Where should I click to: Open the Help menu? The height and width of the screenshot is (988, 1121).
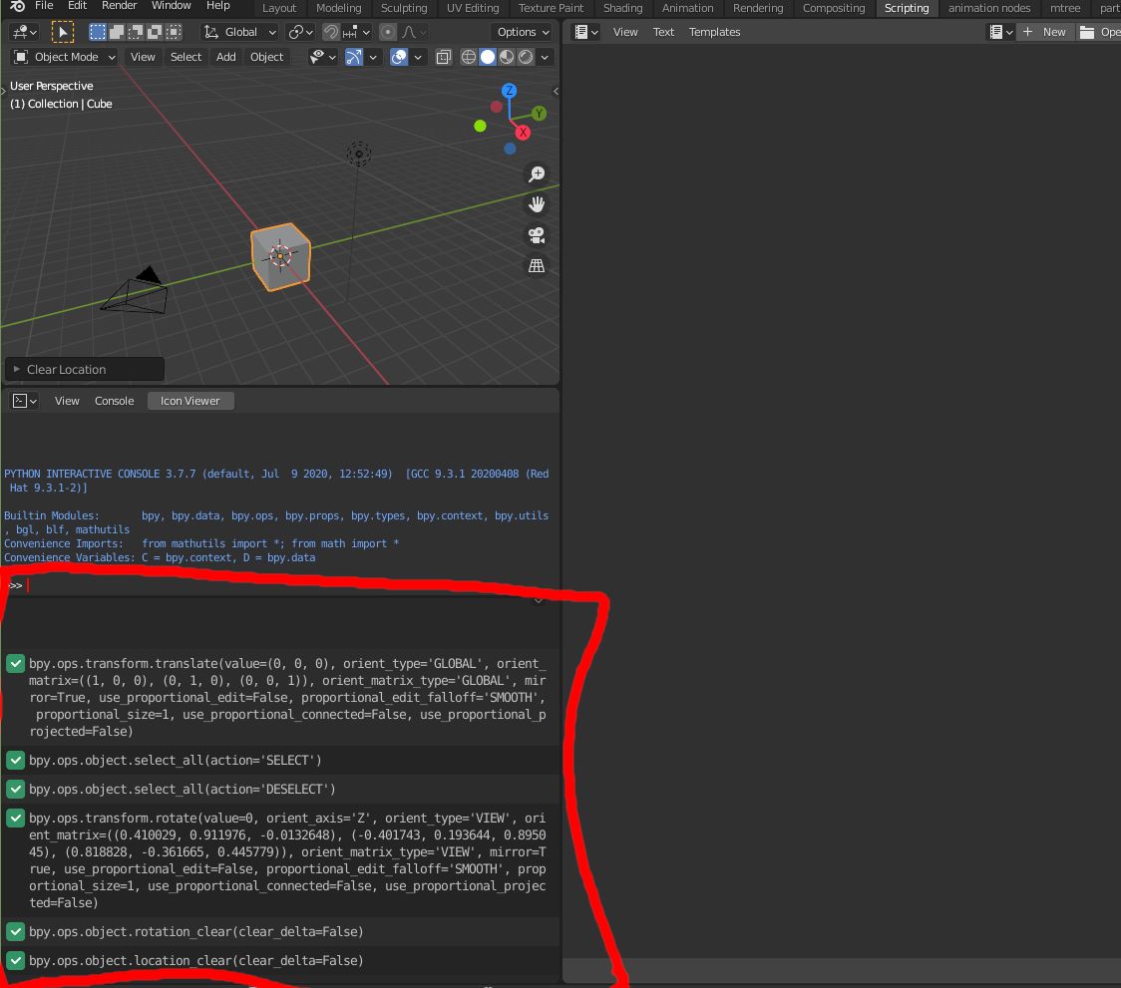218,6
